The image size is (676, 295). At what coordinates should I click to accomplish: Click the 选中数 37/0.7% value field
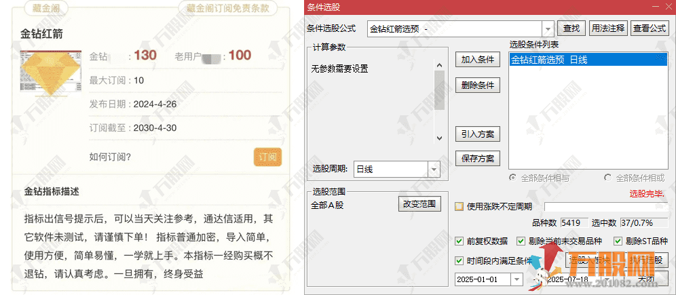[x=643, y=223]
